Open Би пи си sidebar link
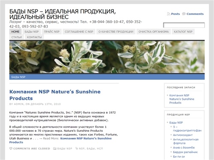 (179, 157)
